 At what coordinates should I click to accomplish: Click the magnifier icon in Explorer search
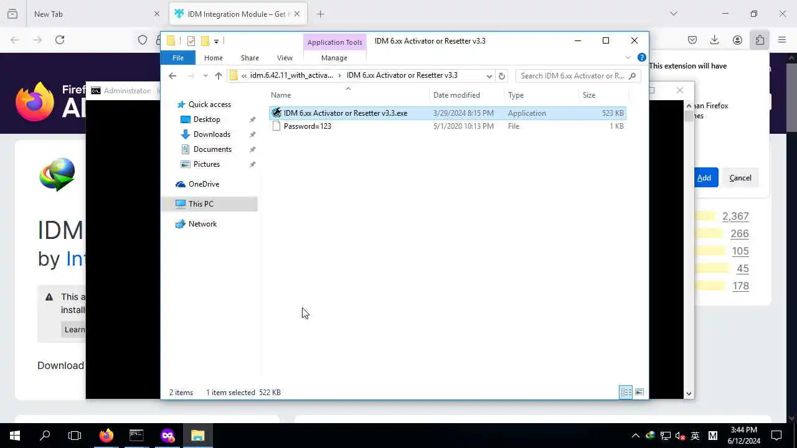coord(633,76)
